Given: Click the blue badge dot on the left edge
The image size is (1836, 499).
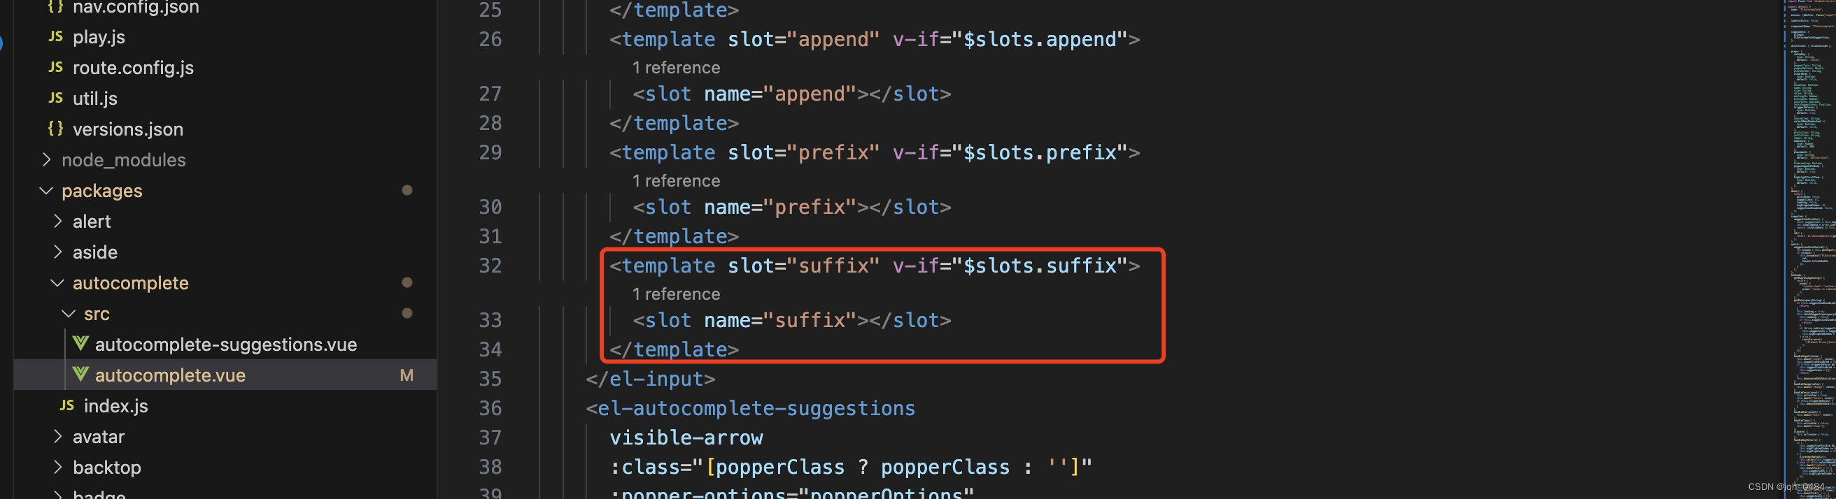Looking at the screenshot, I should pos(3,43).
